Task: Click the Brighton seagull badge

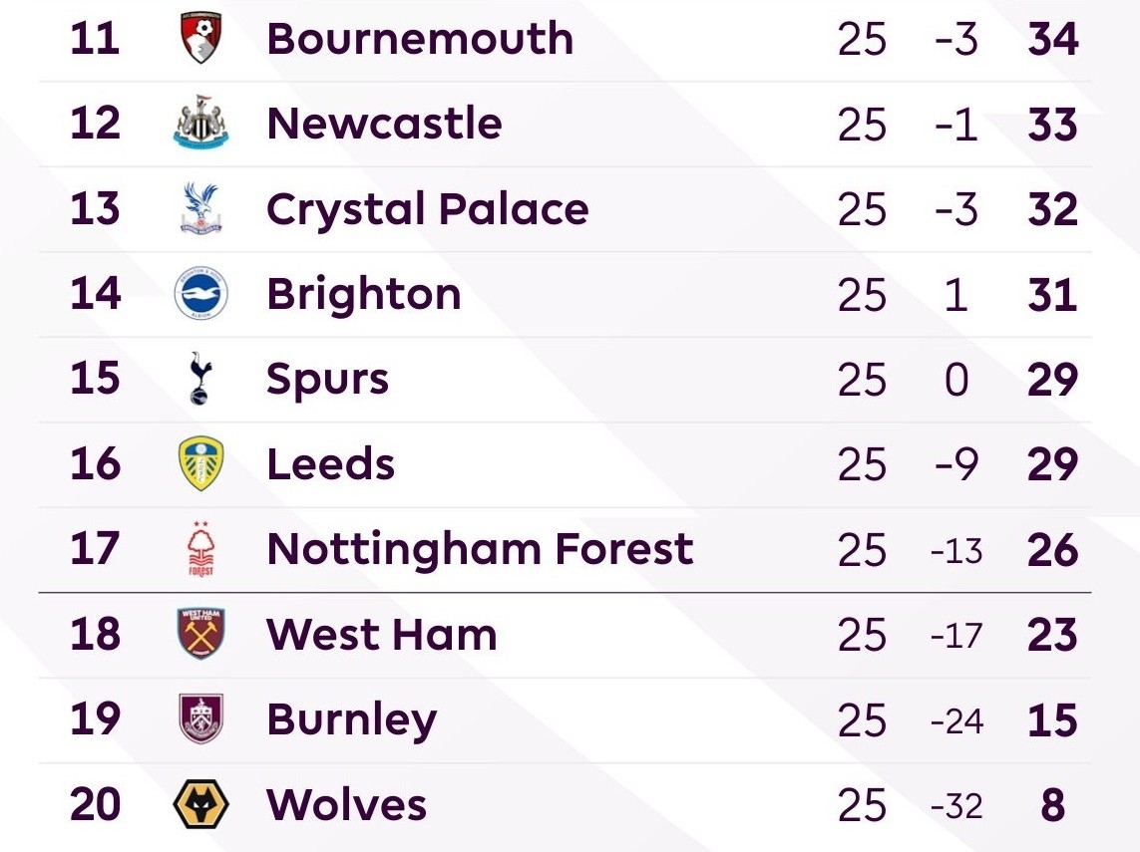Action: [201, 295]
